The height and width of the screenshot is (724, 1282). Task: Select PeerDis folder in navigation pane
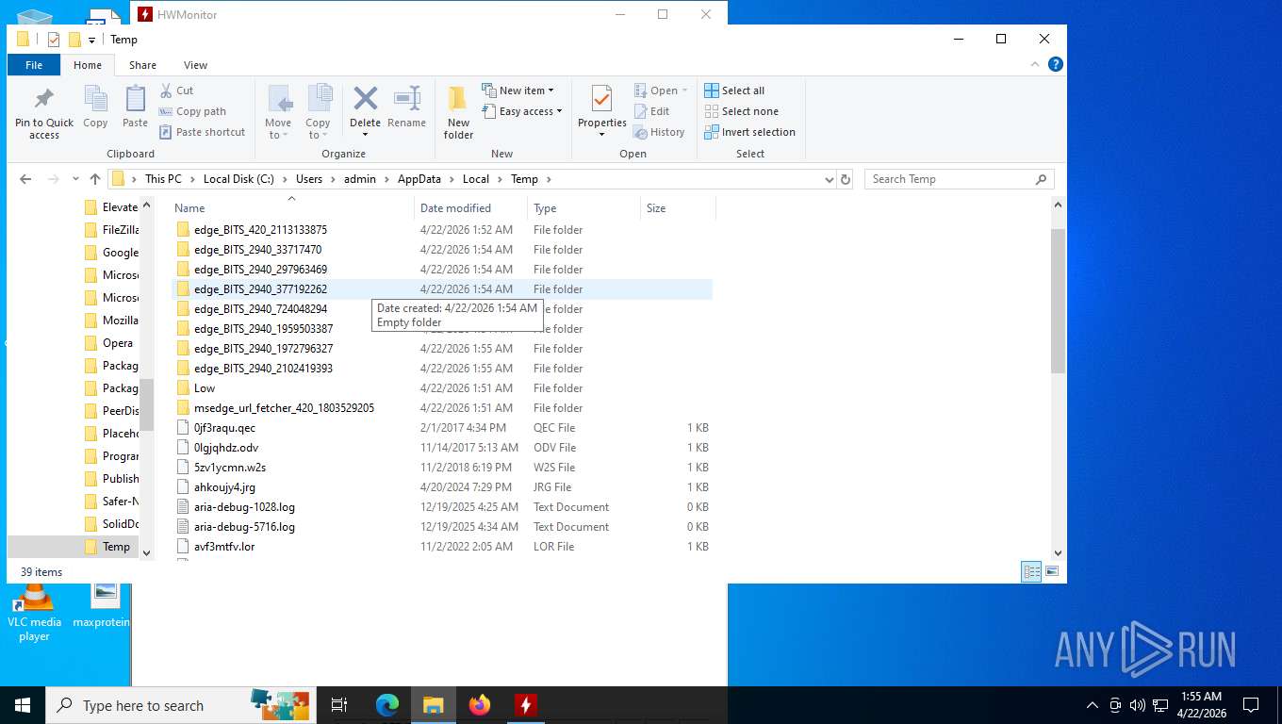110,411
